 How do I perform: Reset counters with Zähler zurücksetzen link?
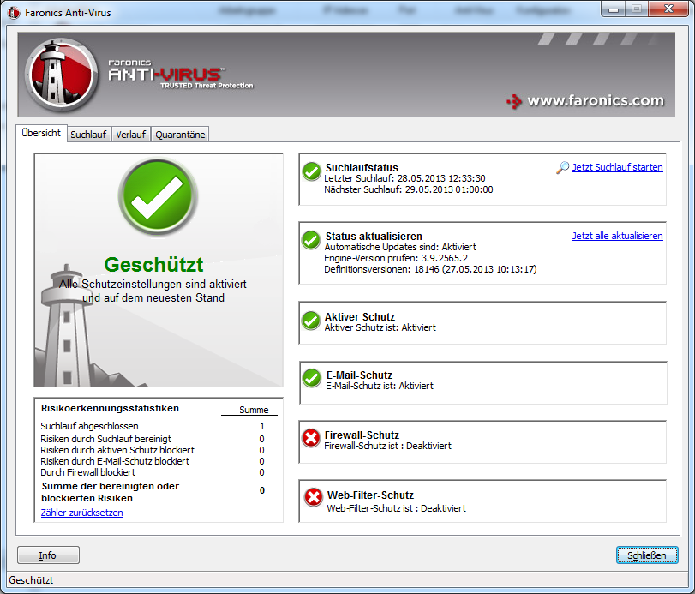click(x=82, y=513)
